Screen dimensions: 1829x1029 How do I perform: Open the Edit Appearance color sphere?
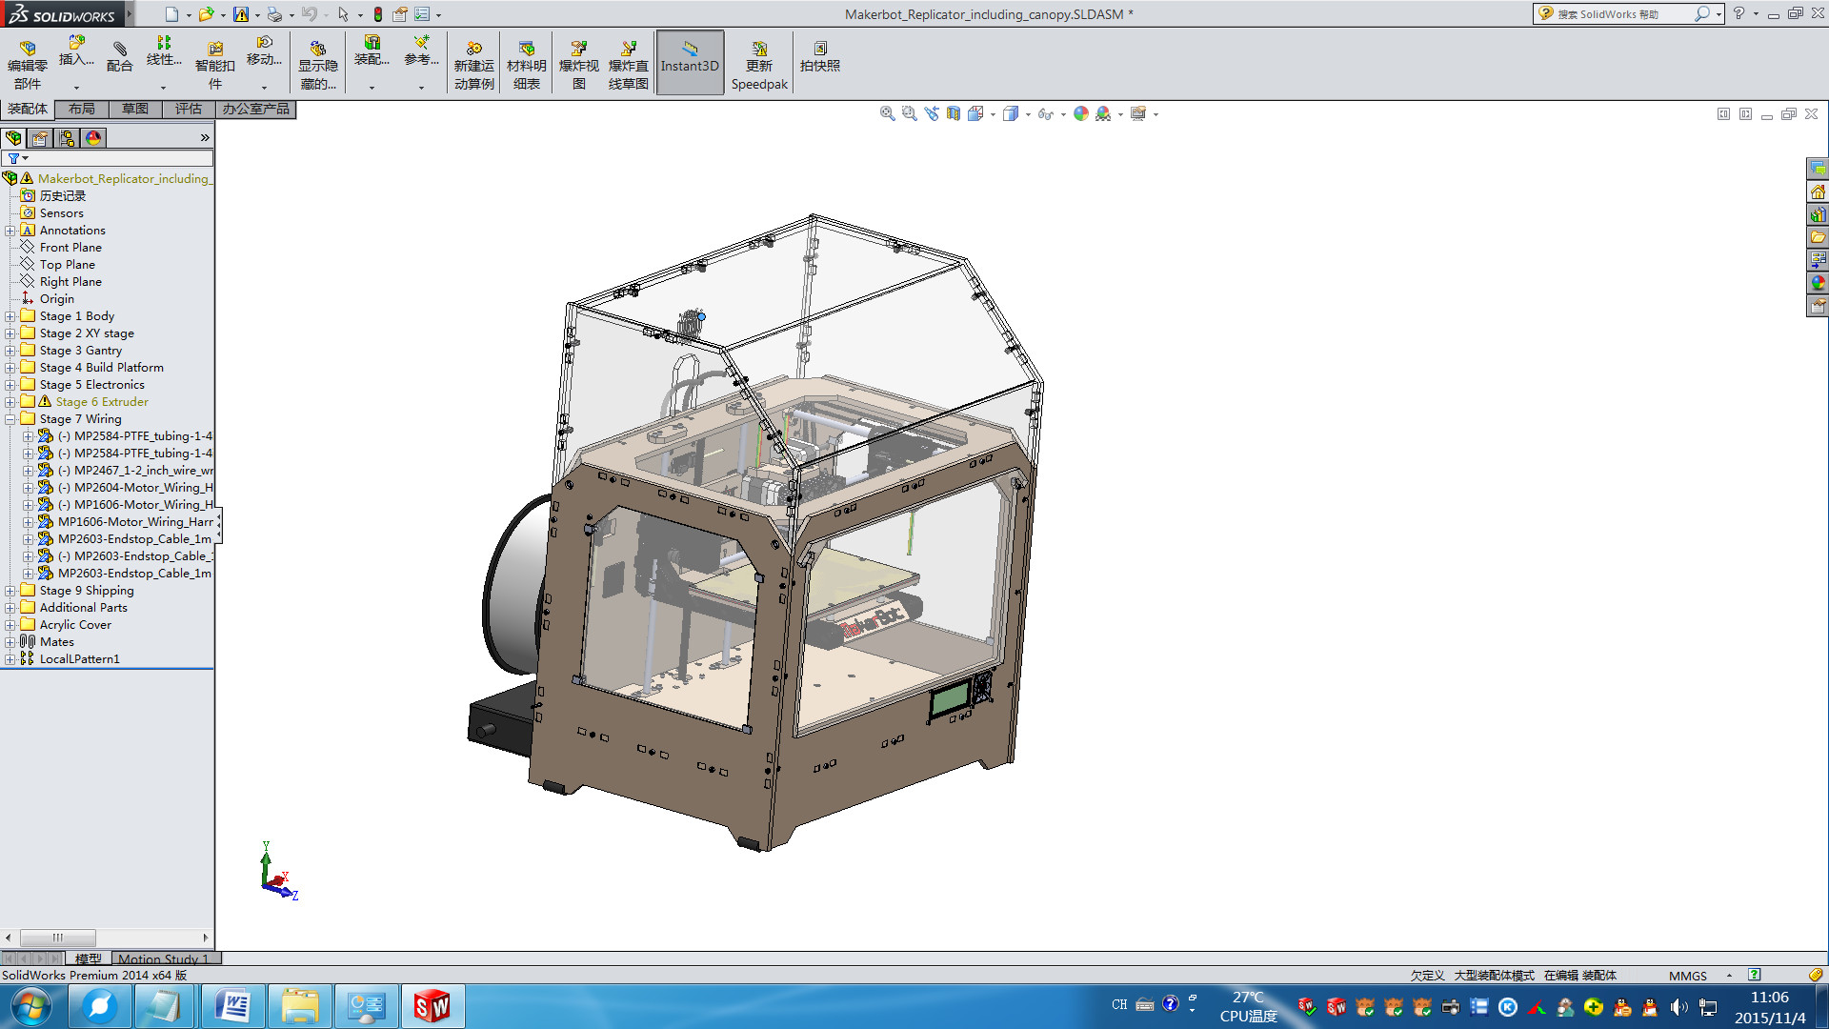click(x=1080, y=113)
